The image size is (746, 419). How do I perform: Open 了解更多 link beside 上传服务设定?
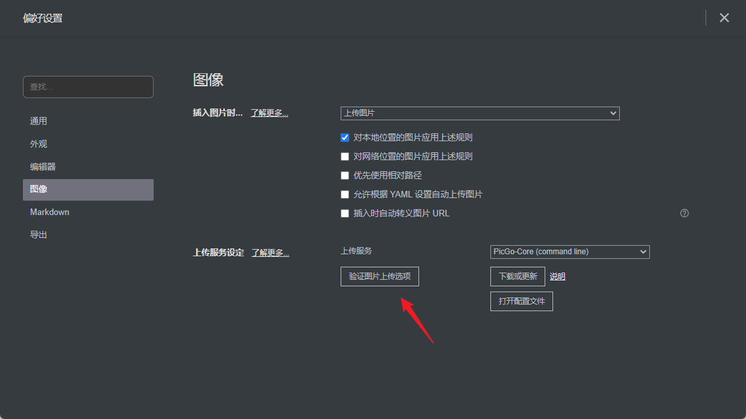pos(270,252)
